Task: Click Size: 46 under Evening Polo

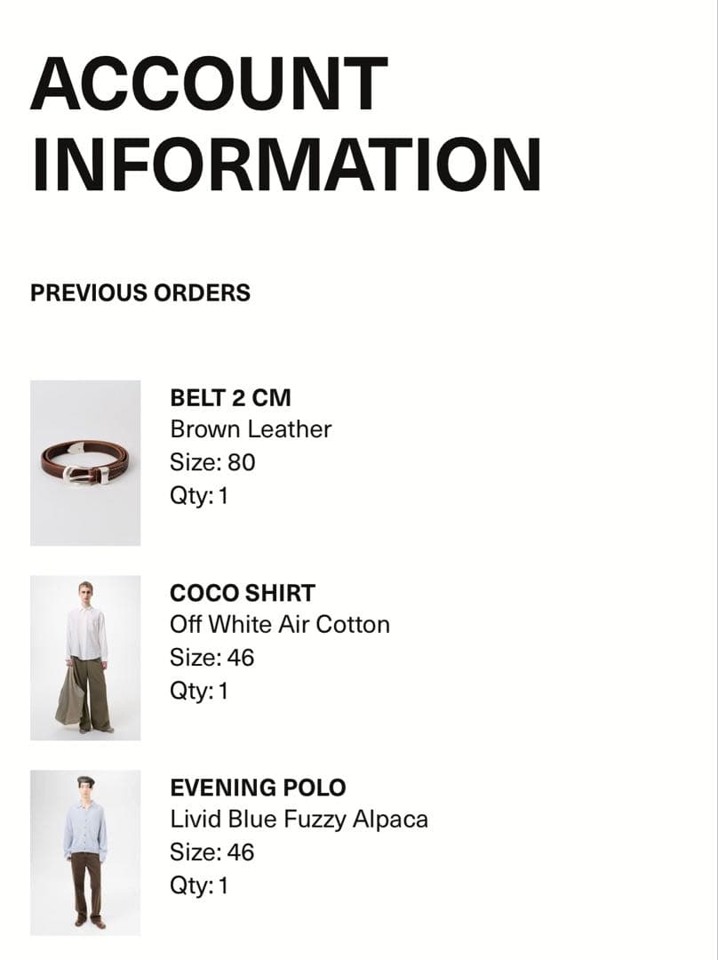Action: (x=211, y=852)
